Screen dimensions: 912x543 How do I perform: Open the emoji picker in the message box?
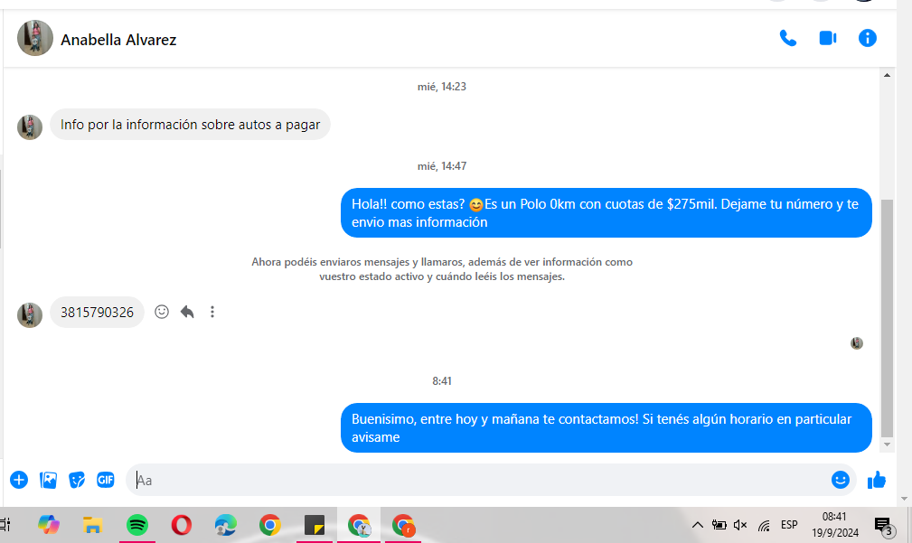coord(840,480)
